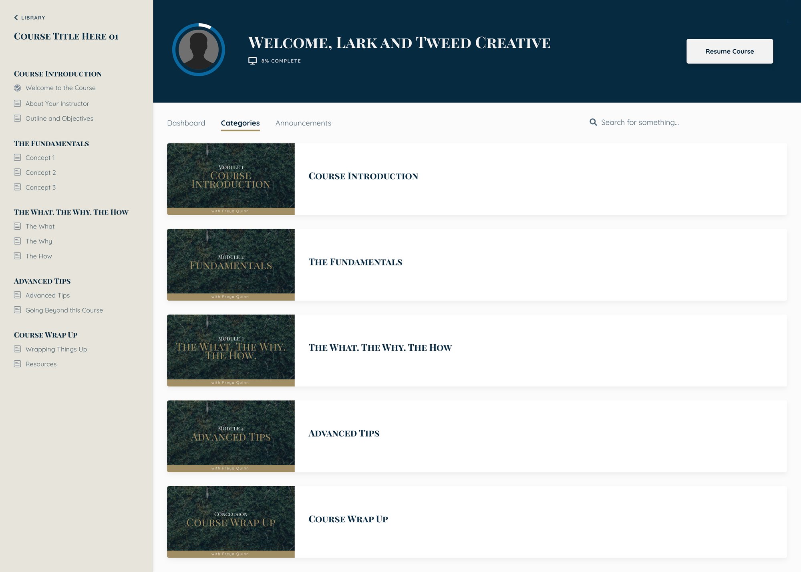Open The What. The Why. The How category card

(477, 350)
